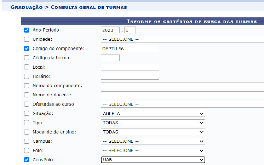This screenshot has height=165, width=264.
Task: Uncheck the Ano-Período checkbox
Action: pos(27,30)
